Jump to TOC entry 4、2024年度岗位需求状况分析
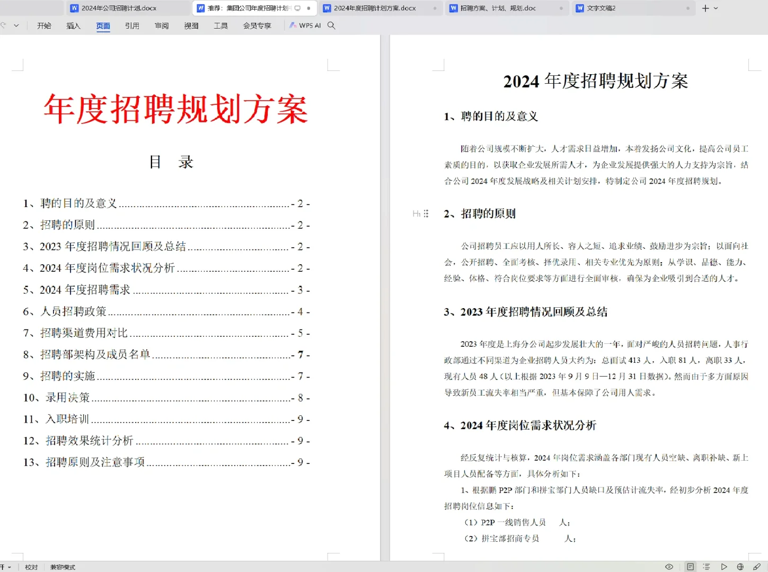This screenshot has height=572, width=768. pos(166,268)
